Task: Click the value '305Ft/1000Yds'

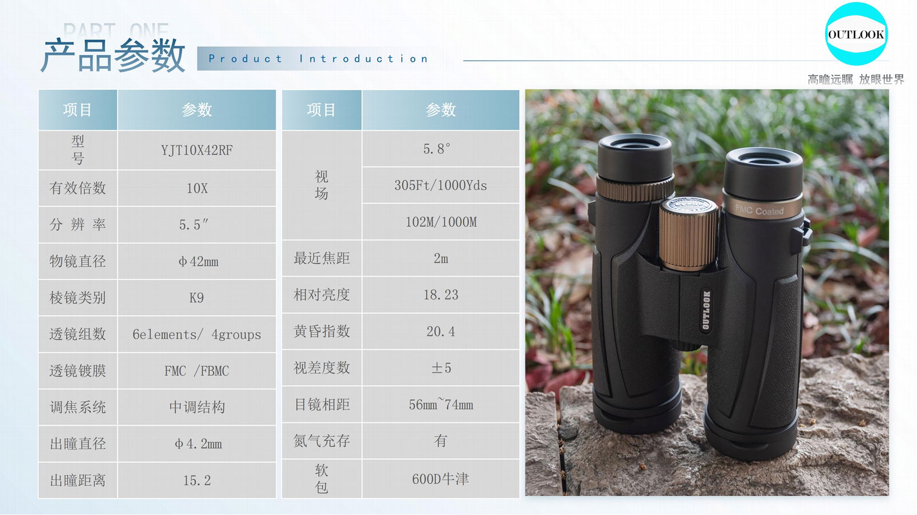Action: 441,185
